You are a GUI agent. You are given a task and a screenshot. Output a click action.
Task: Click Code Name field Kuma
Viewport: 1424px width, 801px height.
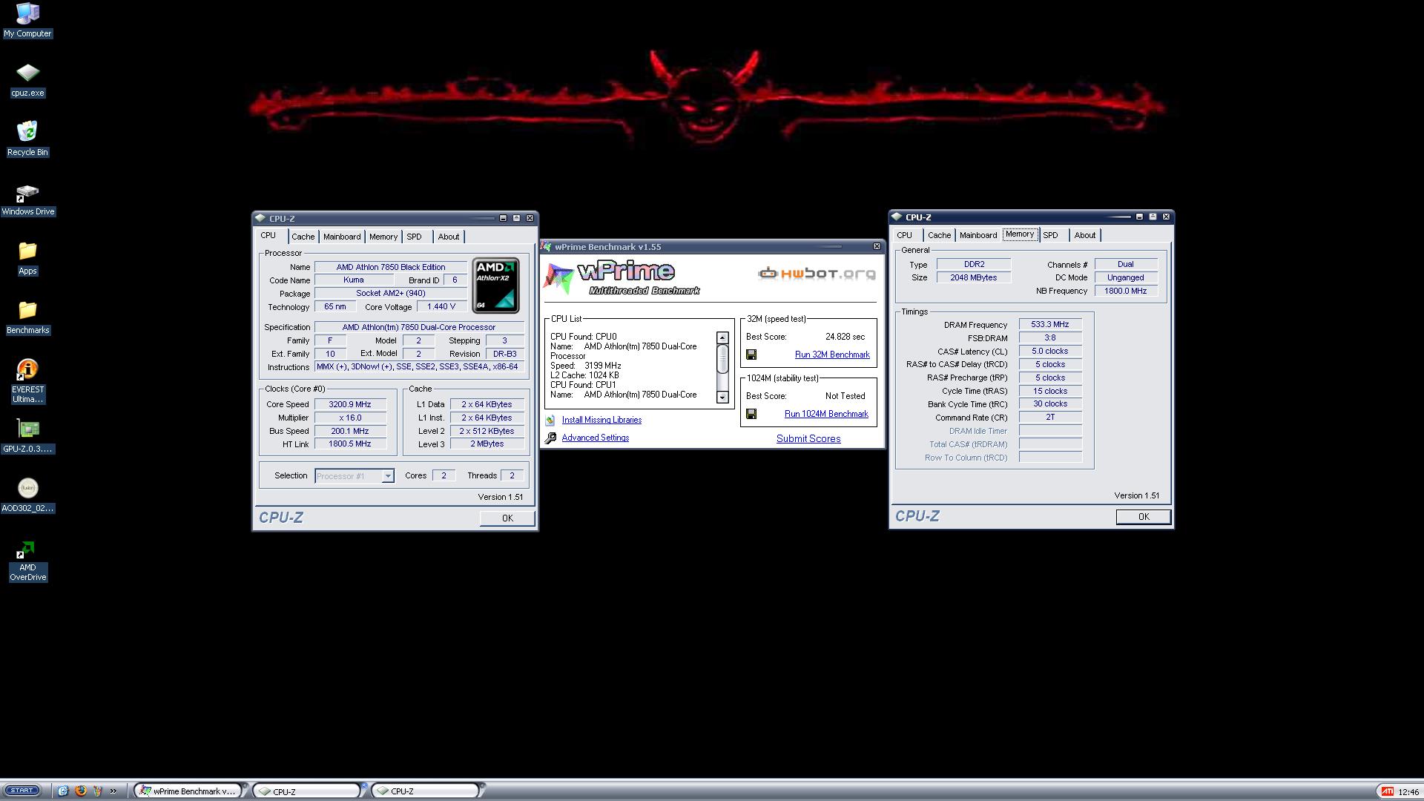pyautogui.click(x=353, y=280)
